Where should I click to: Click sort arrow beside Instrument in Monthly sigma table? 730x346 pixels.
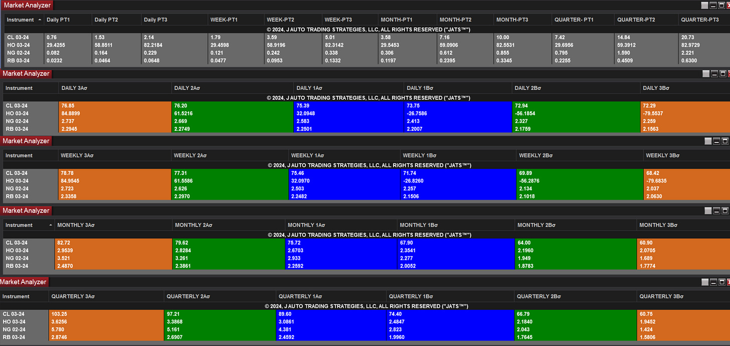coord(51,225)
